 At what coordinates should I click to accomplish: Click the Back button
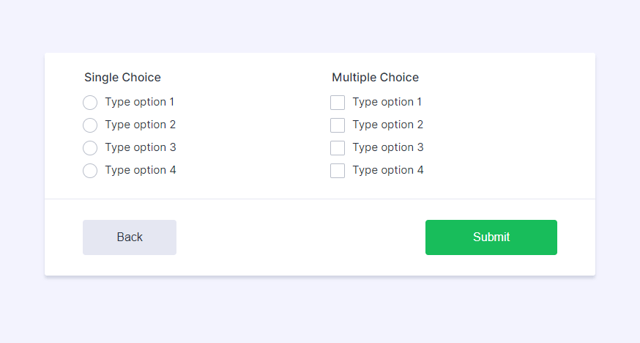(130, 237)
